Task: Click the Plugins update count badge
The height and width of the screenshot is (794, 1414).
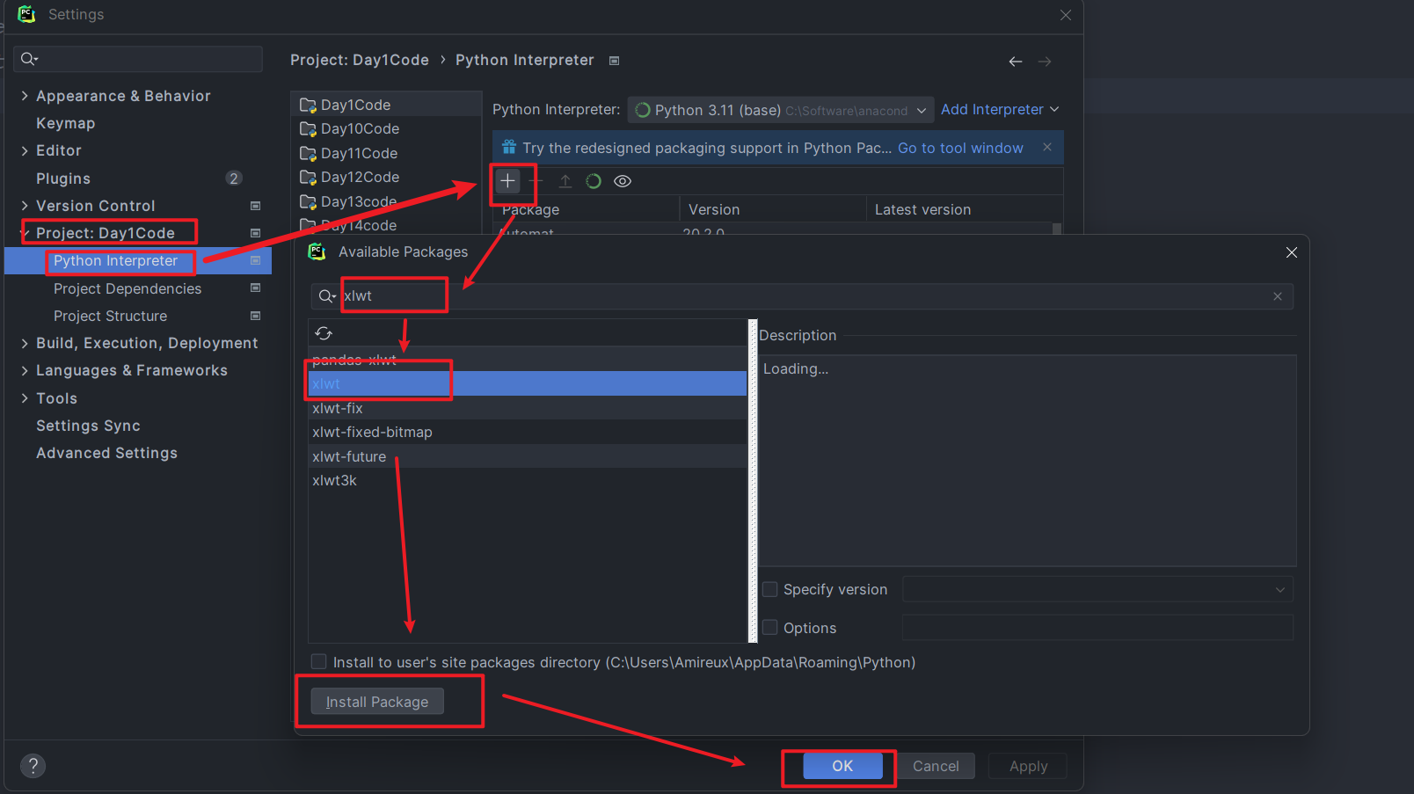Action: pos(234,178)
